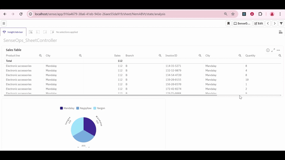Go to the previous sheet
Viewport: 285px width, 160px height.
click(x=268, y=23)
